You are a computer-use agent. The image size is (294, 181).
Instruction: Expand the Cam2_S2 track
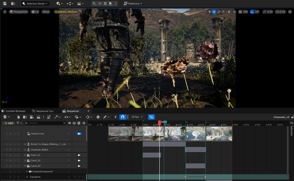point(25,161)
